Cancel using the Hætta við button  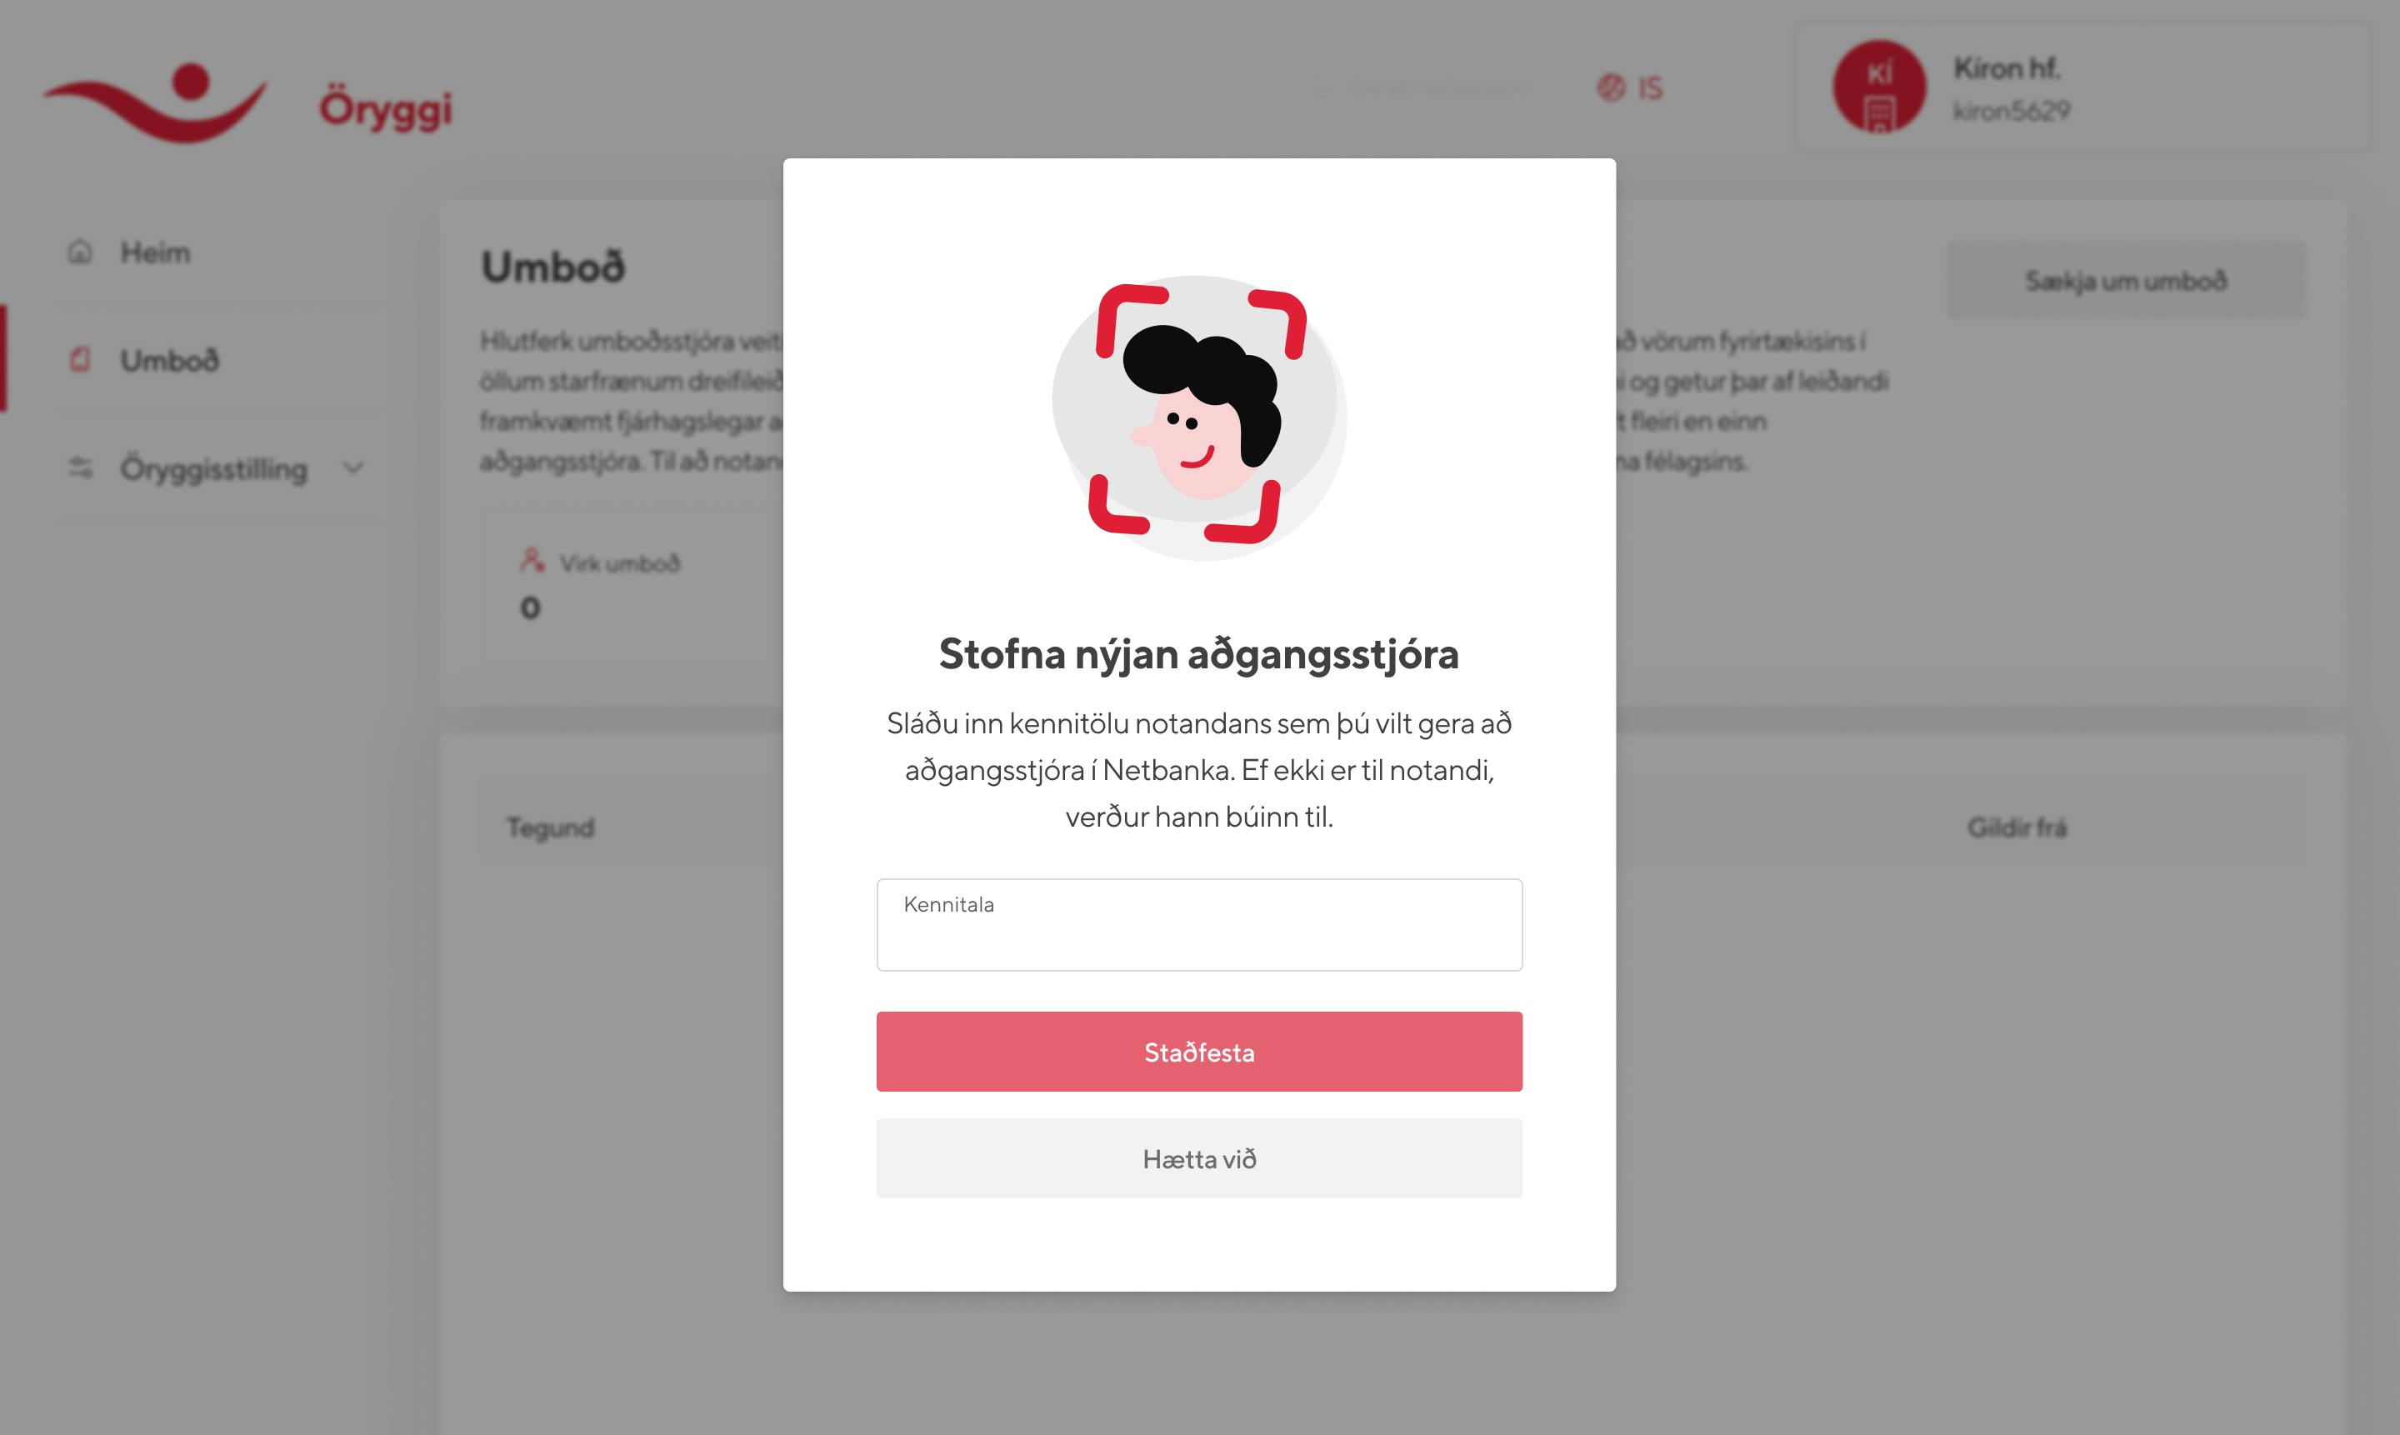1199,1158
